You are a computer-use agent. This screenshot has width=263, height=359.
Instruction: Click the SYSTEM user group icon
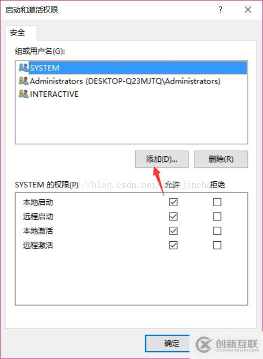(23, 67)
